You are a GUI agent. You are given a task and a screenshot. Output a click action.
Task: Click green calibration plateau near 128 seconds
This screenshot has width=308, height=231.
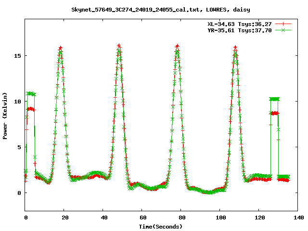274,99
